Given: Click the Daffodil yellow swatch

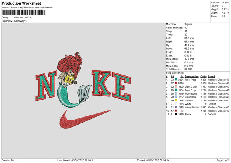Looking at the screenshot, I should (x=176, y=100).
